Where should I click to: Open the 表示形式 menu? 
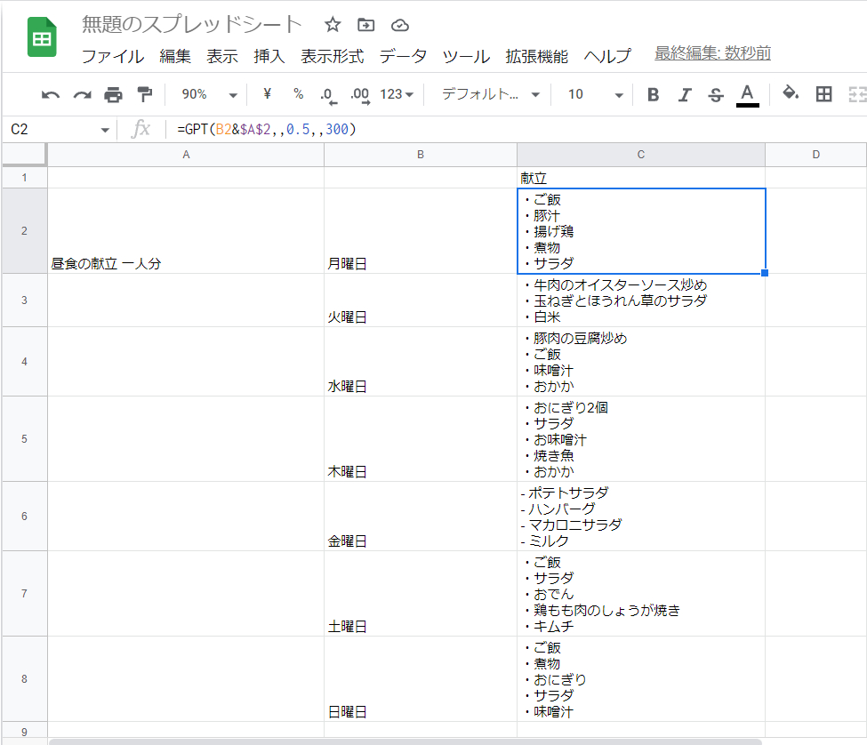click(x=333, y=56)
